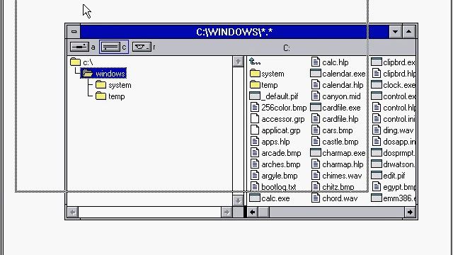
Task: Select hard drive c icon
Action: (x=110, y=47)
